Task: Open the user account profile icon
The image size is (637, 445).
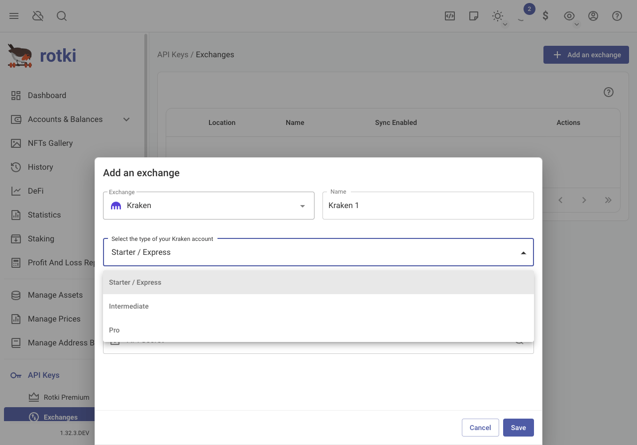Action: coord(593,16)
